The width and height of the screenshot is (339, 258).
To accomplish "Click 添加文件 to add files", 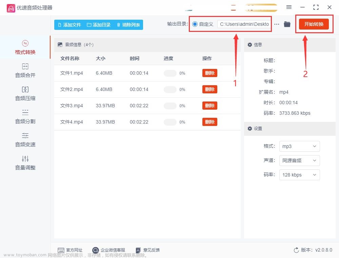I will pos(69,25).
